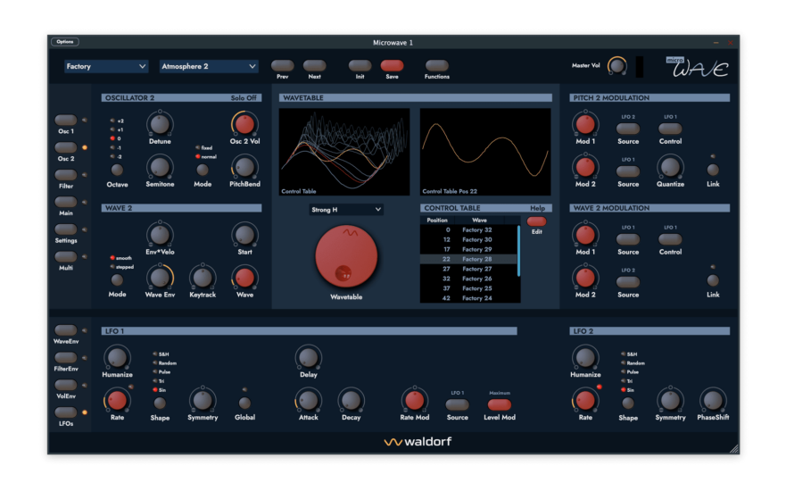Click the Osc 2 Vol knob
This screenshot has width=786, height=483.
[x=244, y=124]
